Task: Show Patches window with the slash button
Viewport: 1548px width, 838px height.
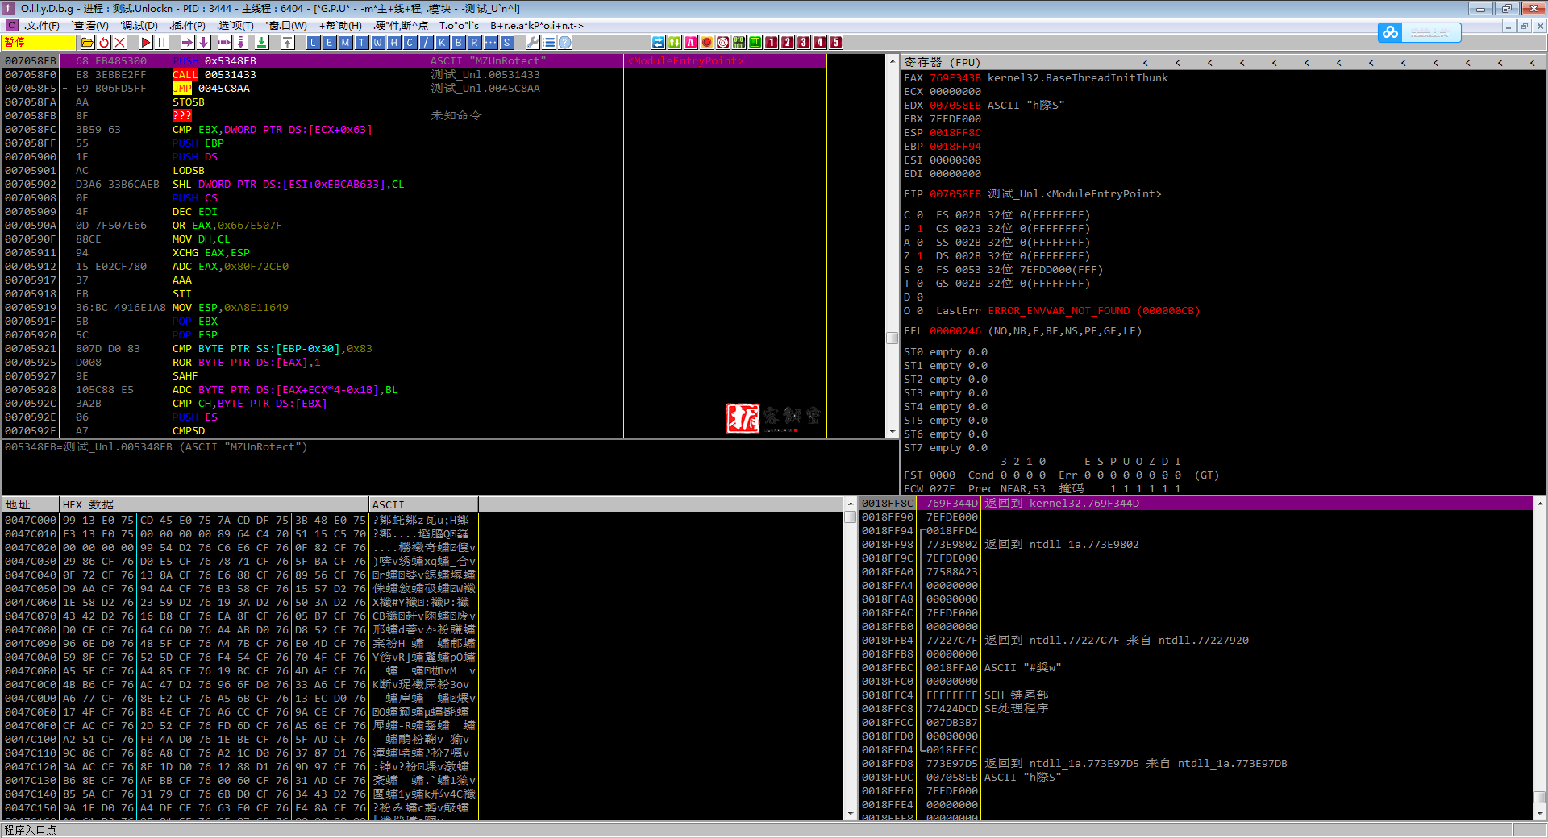Action: point(427,43)
